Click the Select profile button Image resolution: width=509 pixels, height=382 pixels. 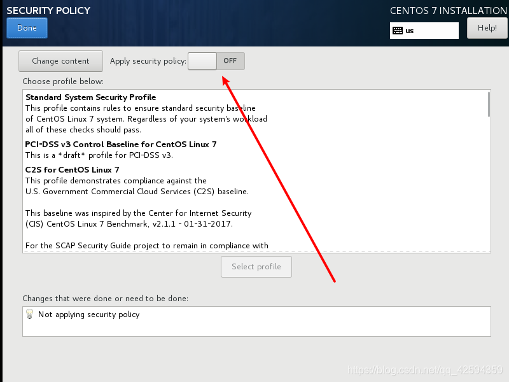(x=256, y=267)
